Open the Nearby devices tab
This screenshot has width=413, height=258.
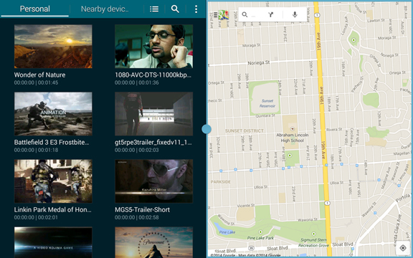105,9
